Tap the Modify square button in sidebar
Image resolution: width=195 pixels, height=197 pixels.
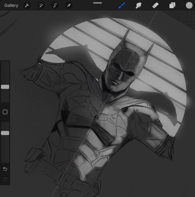click(x=5, y=112)
